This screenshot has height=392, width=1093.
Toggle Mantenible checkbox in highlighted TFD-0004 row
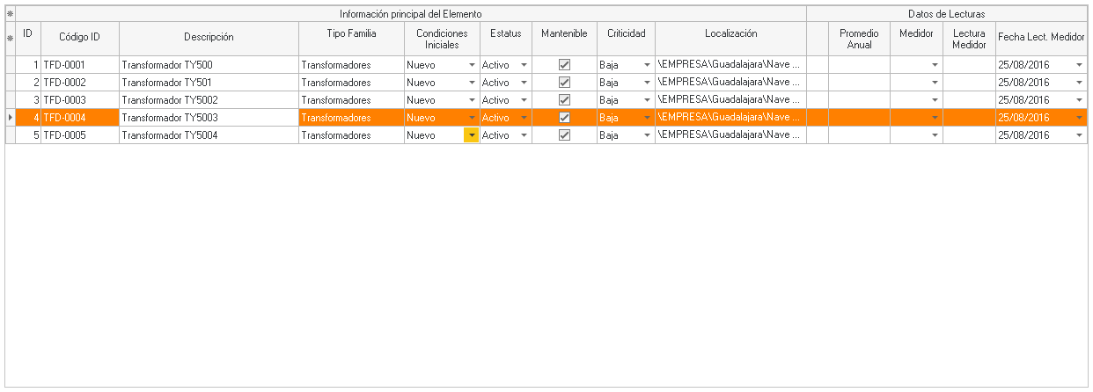[565, 118]
